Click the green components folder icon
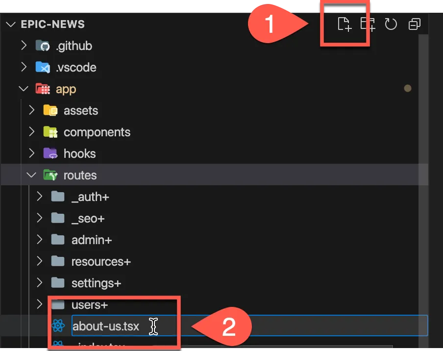 (50, 132)
